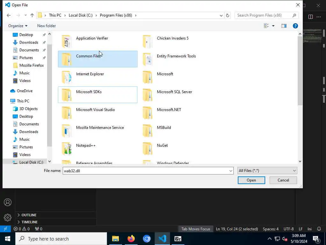The width and height of the screenshot is (326, 245).
Task: Expand address bar history dropdown
Action: pos(221,15)
